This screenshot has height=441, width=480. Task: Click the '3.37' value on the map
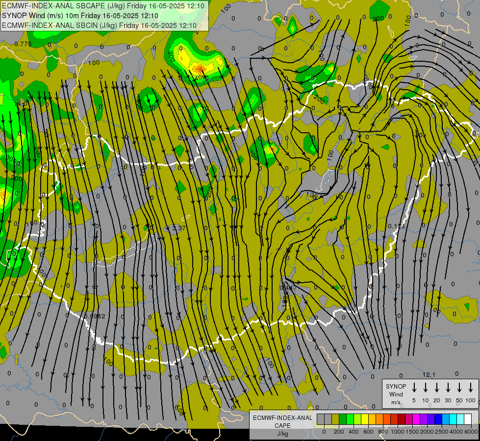click(179, 228)
